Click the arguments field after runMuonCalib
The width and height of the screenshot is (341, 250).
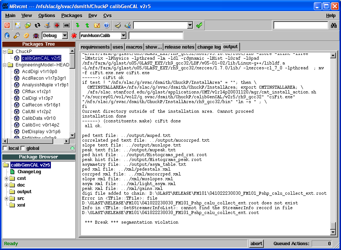click(156, 35)
